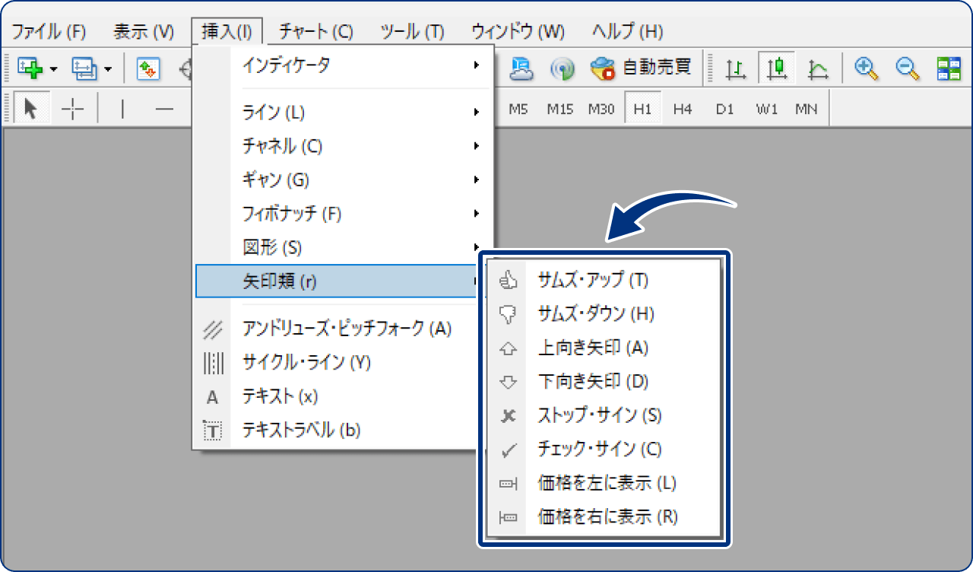This screenshot has height=572, width=973.
Task: Select the Vertical Line drawing tool
Action: coord(122,108)
